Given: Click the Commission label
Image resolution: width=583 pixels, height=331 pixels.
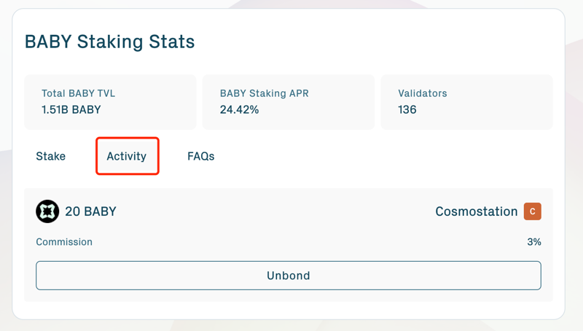Looking at the screenshot, I should [64, 242].
